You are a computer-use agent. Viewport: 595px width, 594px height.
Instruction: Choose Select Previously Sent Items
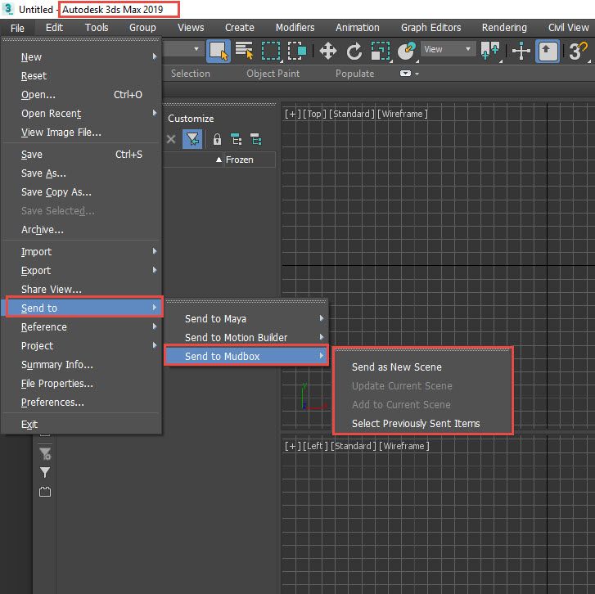tap(423, 423)
